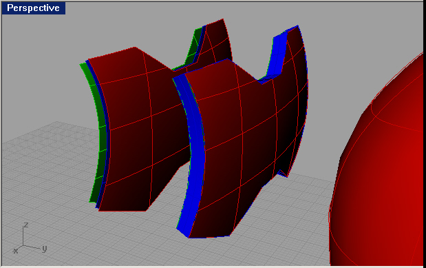426x268 pixels.
Task: Click the world axis icon origin corner
Action: [23, 246]
